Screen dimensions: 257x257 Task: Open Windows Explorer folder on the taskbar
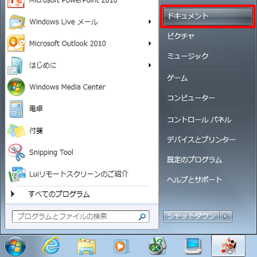point(86,246)
